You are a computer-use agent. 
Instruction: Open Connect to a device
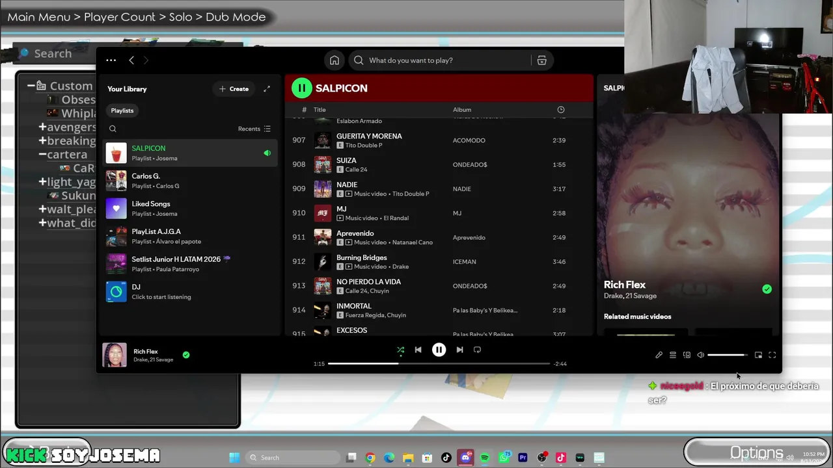687,355
